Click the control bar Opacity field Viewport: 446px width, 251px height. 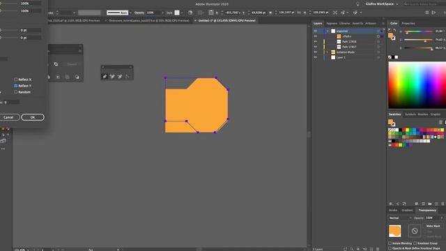click(153, 13)
